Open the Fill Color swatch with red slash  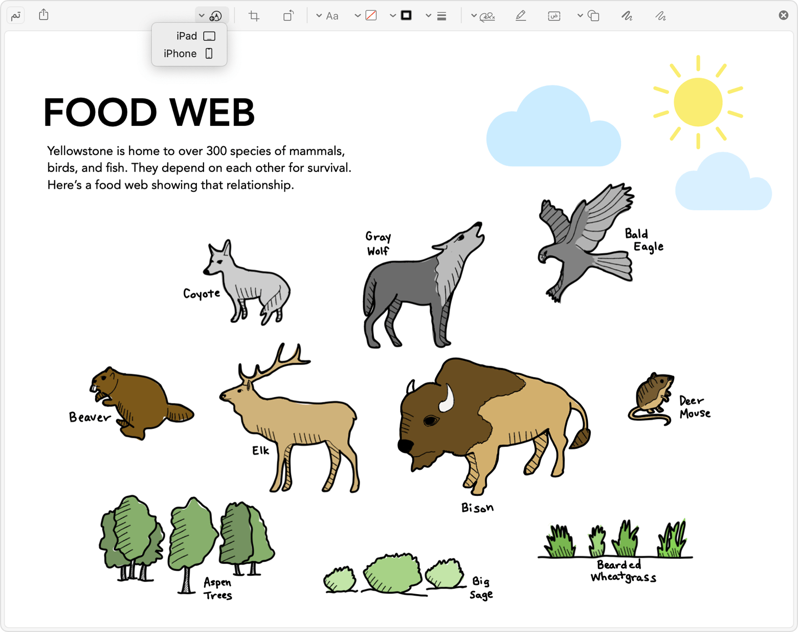pyautogui.click(x=366, y=16)
